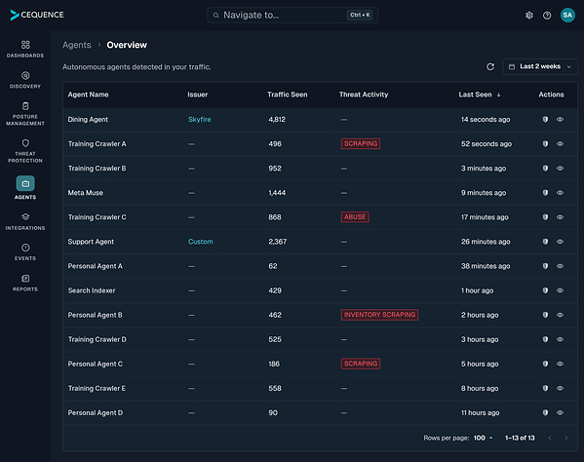This screenshot has width=584, height=462.
Task: Click shield icon for Search Indexer
Action: coord(545,290)
